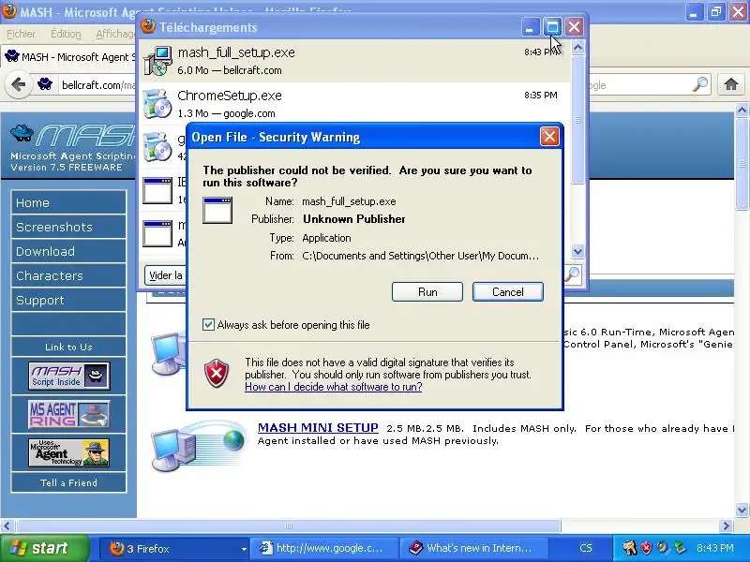Screen dimensions: 750x562
Task: Open Home in the MASH site menu
Action: pyautogui.click(x=68, y=202)
